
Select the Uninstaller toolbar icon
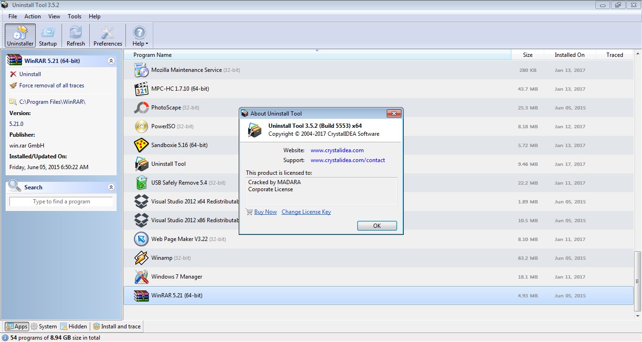tap(20, 36)
